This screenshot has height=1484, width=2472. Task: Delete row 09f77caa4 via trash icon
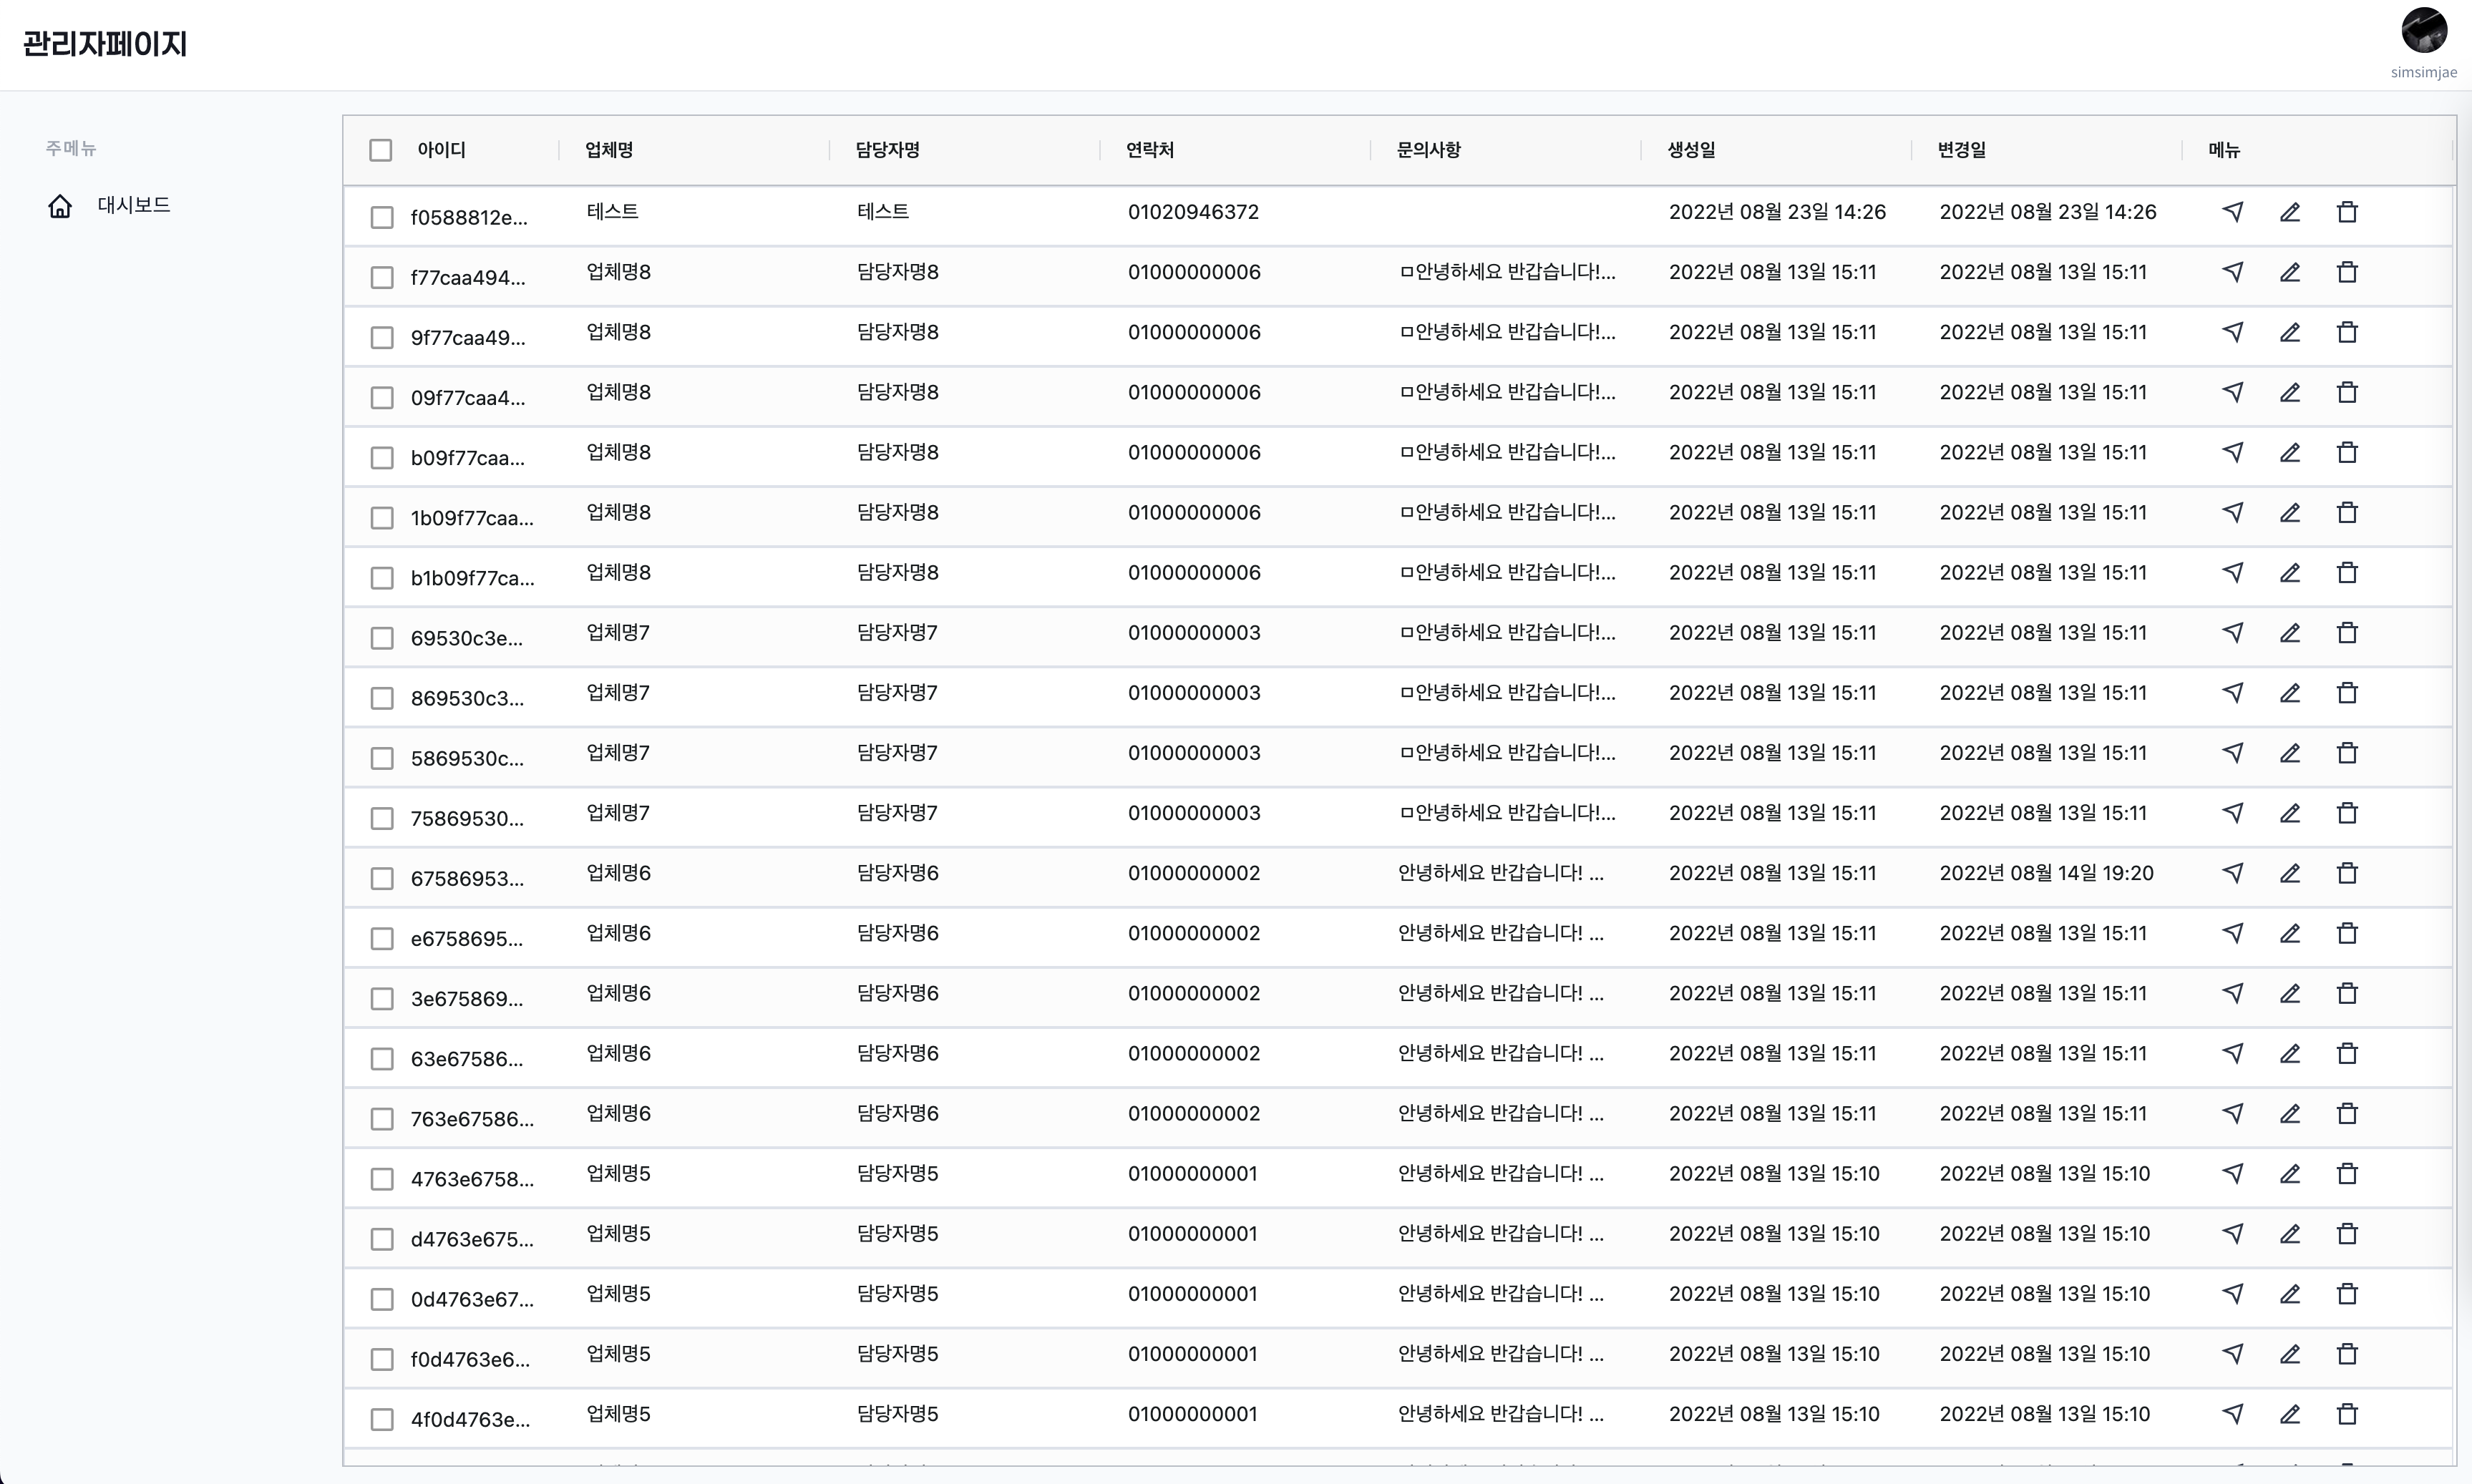[x=2347, y=392]
